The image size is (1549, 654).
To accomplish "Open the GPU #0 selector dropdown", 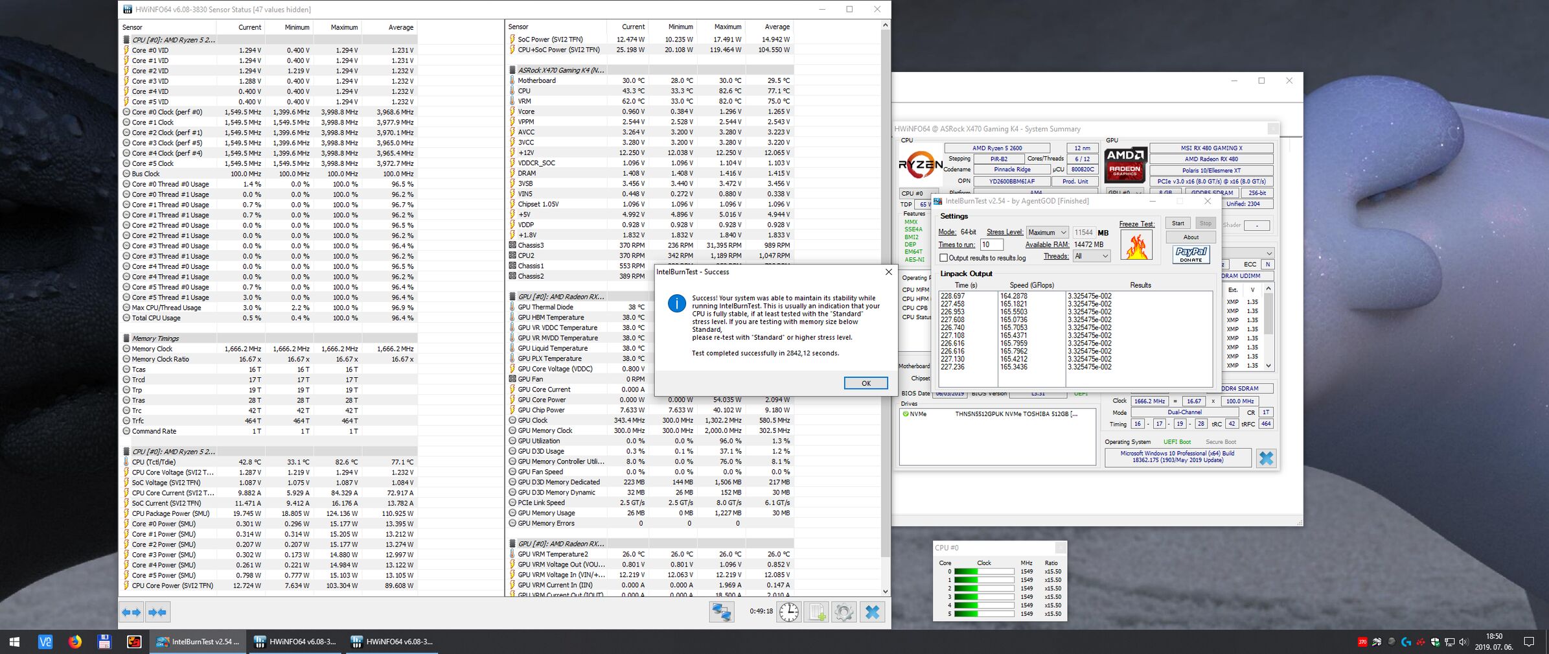I will pyautogui.click(x=1124, y=193).
